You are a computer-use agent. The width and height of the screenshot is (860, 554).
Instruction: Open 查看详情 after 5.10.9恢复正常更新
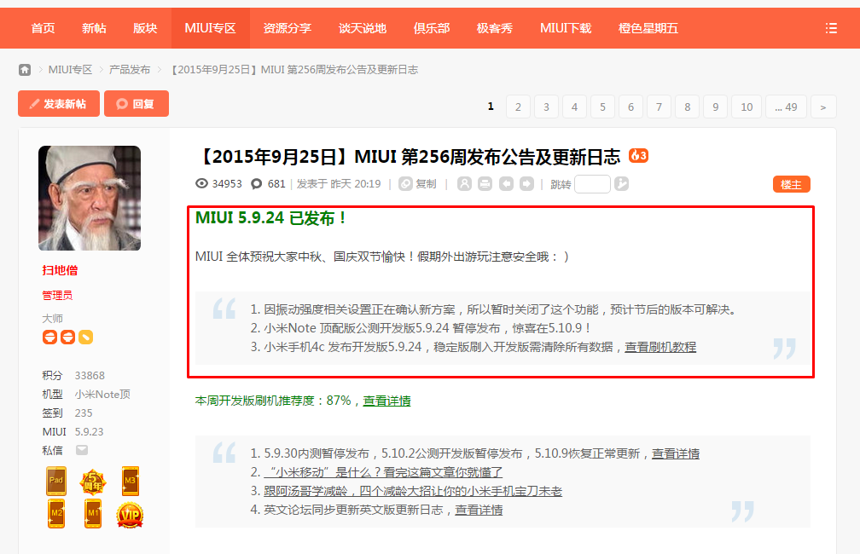[x=675, y=453]
